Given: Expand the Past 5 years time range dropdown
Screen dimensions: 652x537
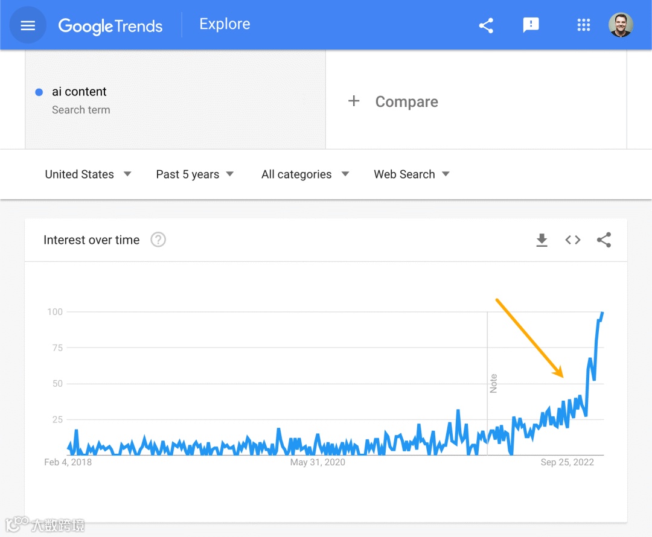Looking at the screenshot, I should tap(194, 174).
